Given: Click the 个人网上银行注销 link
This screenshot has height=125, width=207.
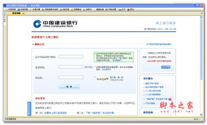Looking at the screenshot, I should (153, 91).
